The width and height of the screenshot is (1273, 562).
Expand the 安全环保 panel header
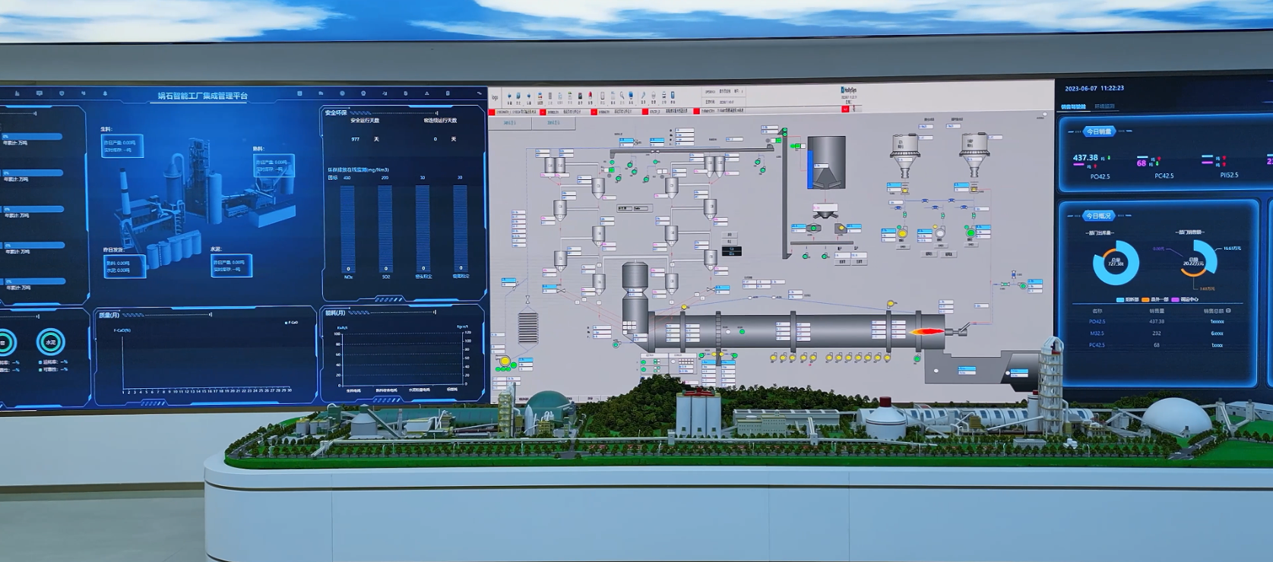[x=336, y=112]
